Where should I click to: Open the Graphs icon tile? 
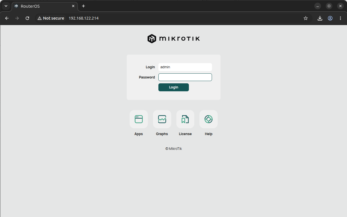pyautogui.click(x=162, y=119)
